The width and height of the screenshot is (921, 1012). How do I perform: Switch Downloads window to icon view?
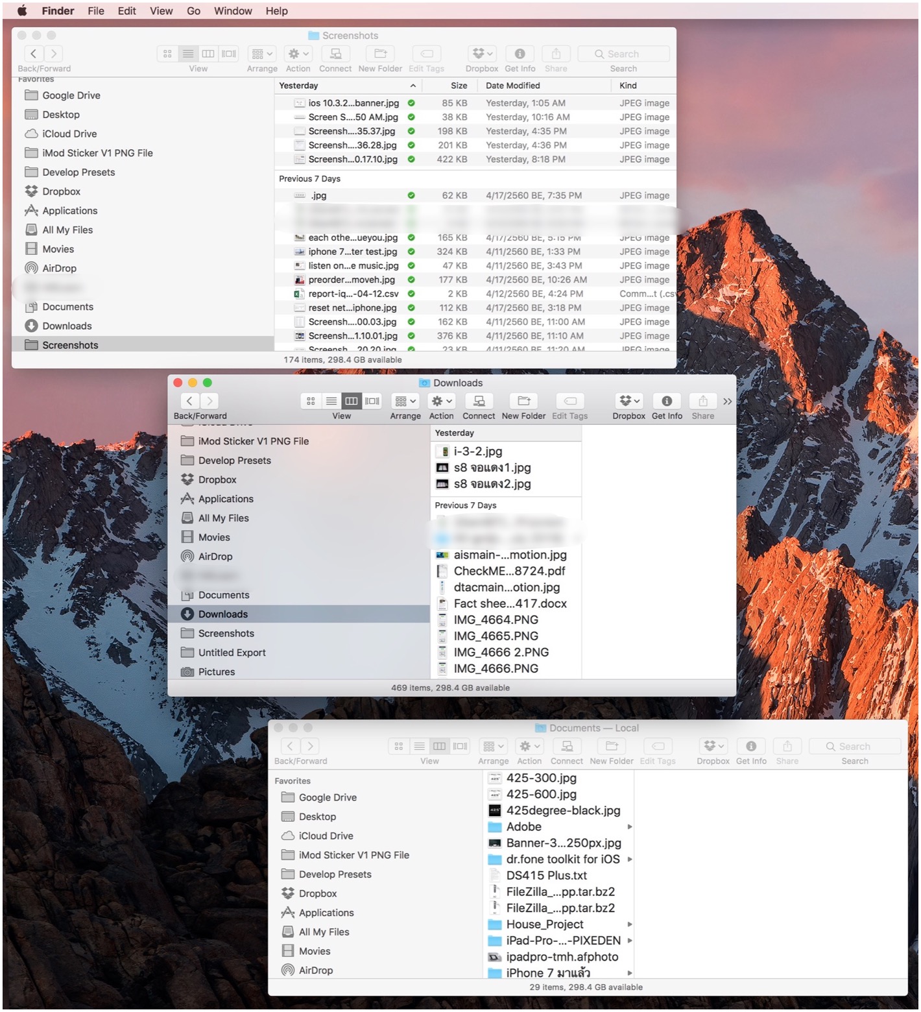[311, 401]
